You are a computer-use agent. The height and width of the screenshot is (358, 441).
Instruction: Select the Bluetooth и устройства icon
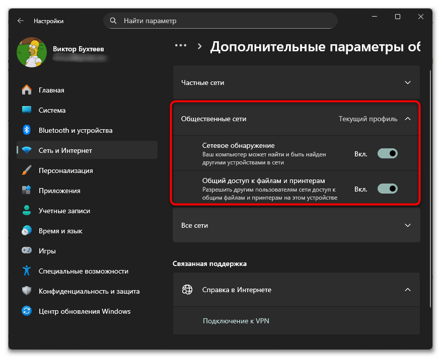point(26,130)
